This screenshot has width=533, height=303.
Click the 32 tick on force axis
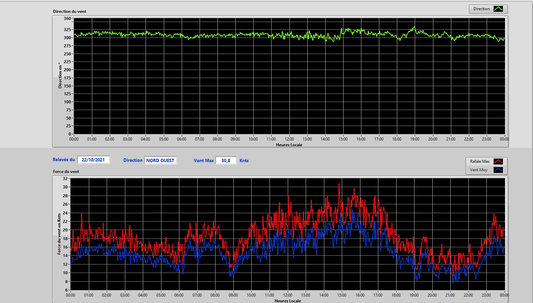[65, 178]
